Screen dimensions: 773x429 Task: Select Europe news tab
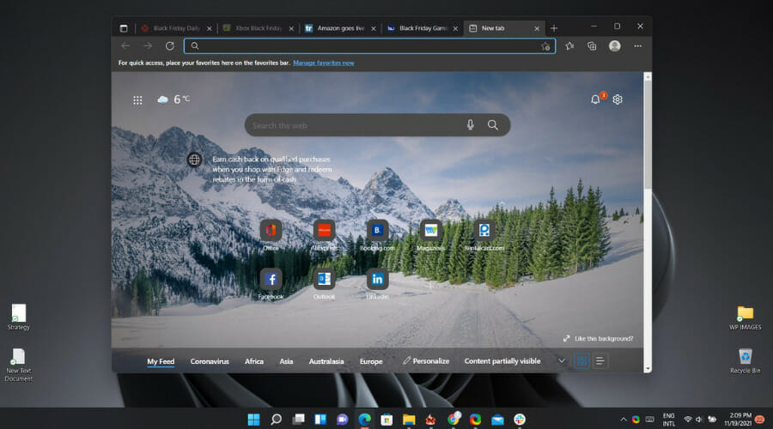[371, 361]
